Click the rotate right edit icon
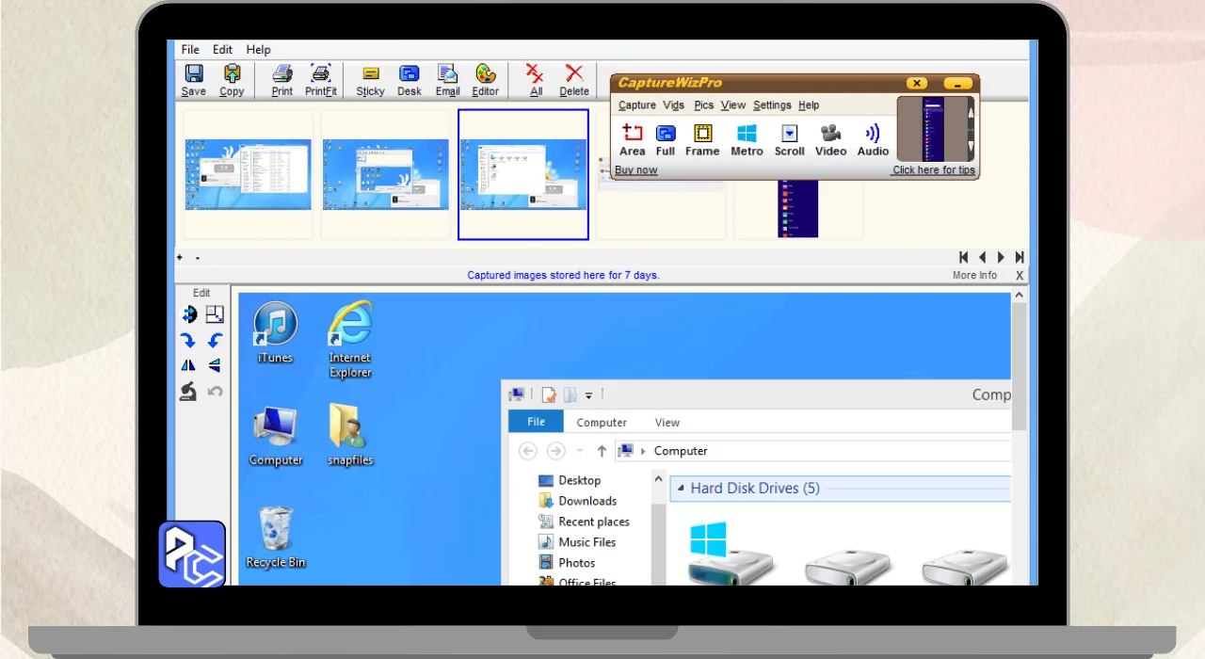Screen dimensions: 1205x659 click(x=188, y=341)
